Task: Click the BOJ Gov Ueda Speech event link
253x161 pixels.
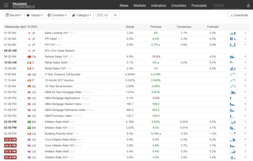Action: click(60, 51)
